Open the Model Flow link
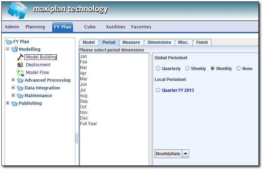 (38, 73)
